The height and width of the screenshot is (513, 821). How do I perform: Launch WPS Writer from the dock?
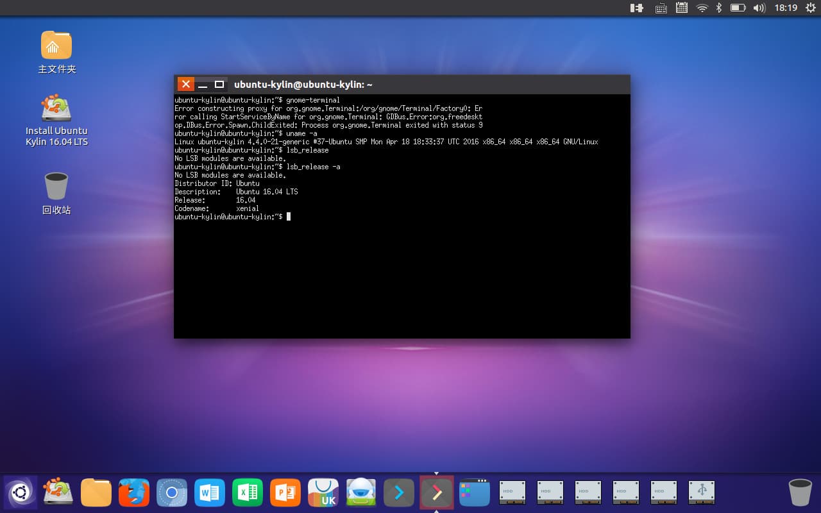210,492
